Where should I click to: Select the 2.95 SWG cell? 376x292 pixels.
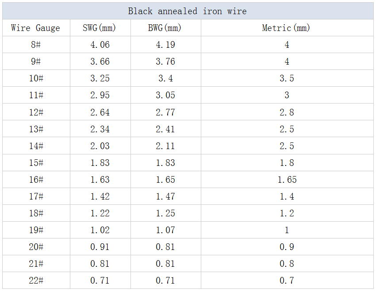(100, 95)
